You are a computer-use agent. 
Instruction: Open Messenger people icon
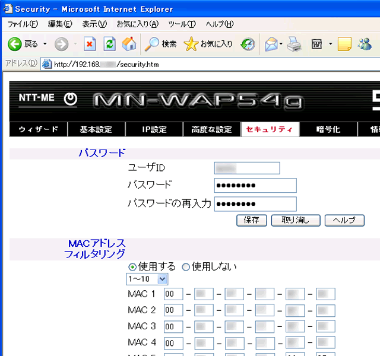[x=364, y=44]
